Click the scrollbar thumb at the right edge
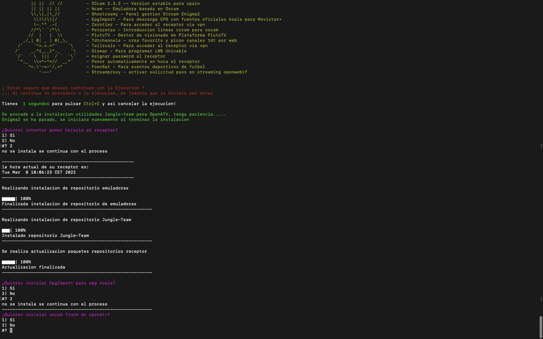This screenshot has width=543, height=339. 540,327
